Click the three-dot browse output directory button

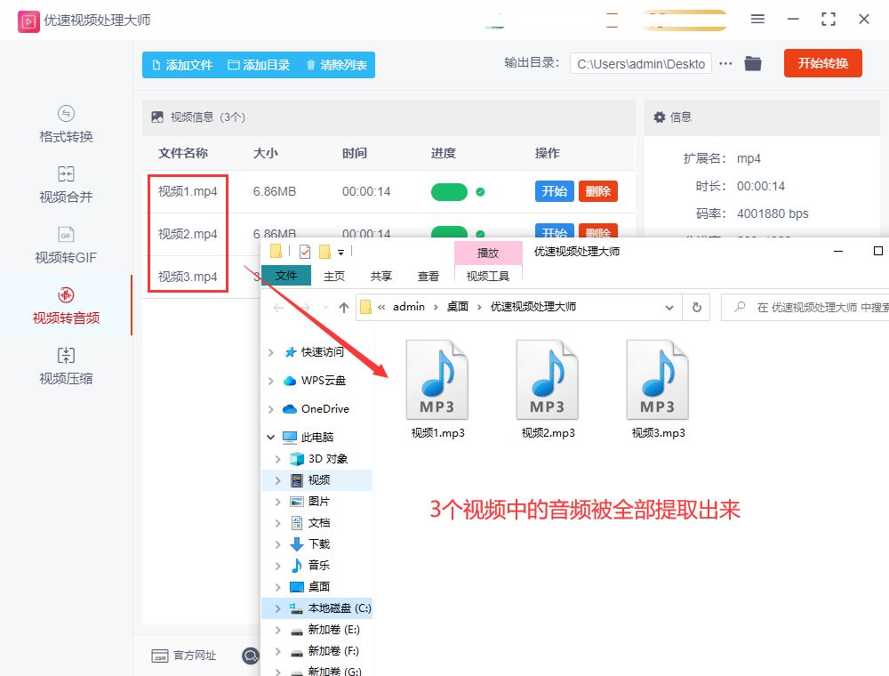pos(725,63)
